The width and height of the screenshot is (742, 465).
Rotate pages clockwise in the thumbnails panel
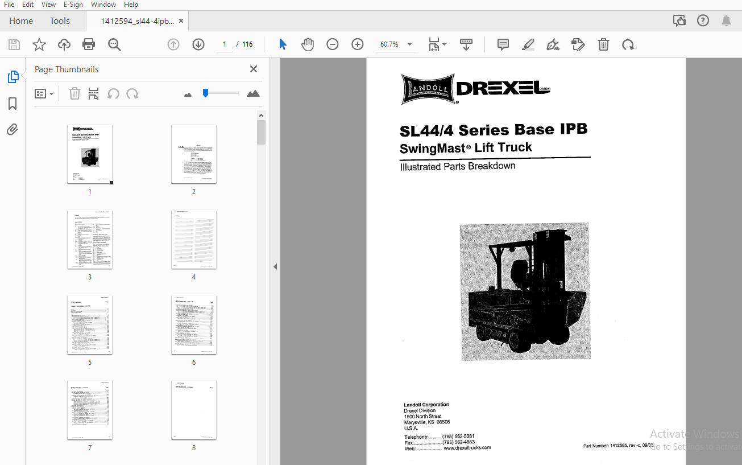(x=132, y=93)
